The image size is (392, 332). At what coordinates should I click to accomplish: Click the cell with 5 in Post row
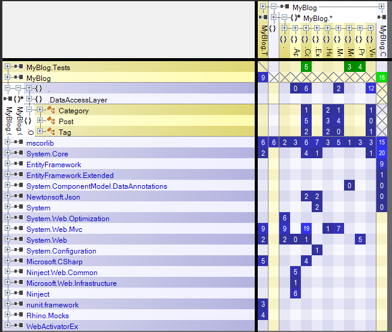point(306,120)
